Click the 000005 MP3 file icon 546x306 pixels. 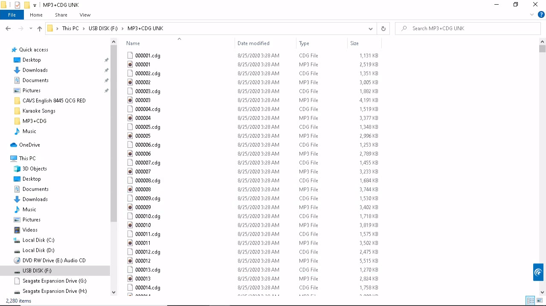[x=130, y=136]
